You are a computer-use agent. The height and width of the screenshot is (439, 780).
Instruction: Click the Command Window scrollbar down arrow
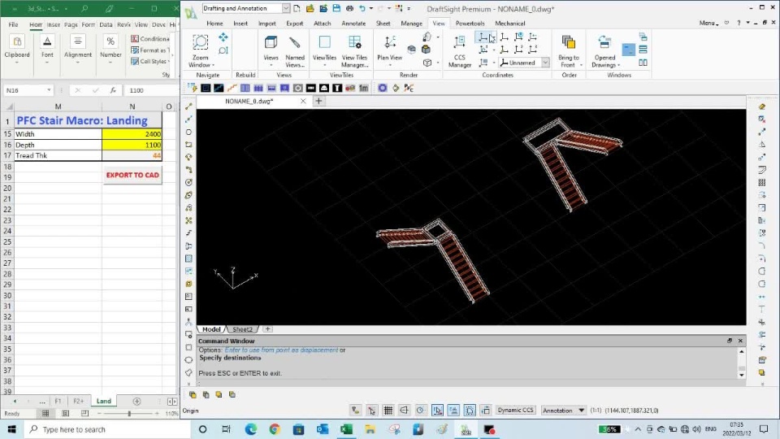(x=741, y=375)
